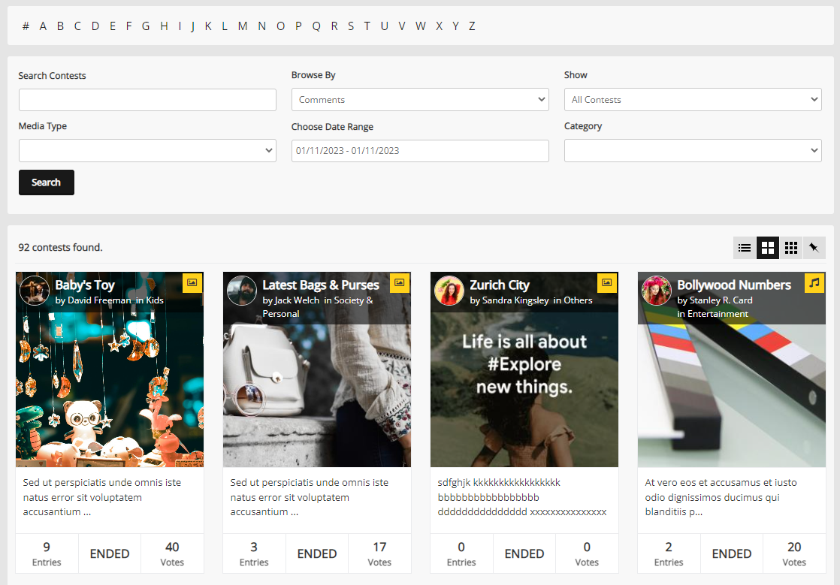Expand the Media Type dropdown
Image resolution: width=840 pixels, height=585 pixels.
point(147,151)
